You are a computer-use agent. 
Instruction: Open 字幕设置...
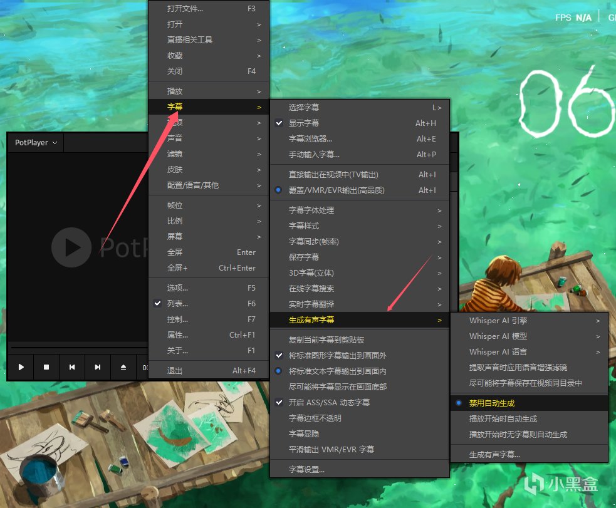point(360,470)
